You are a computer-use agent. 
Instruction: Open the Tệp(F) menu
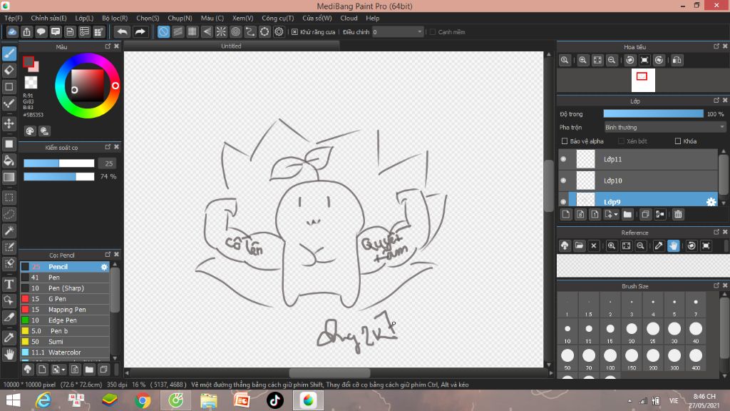tap(14, 18)
